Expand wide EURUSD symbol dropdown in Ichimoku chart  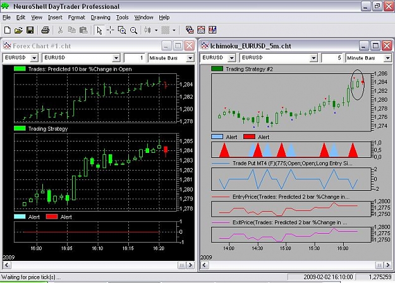(x=313, y=58)
